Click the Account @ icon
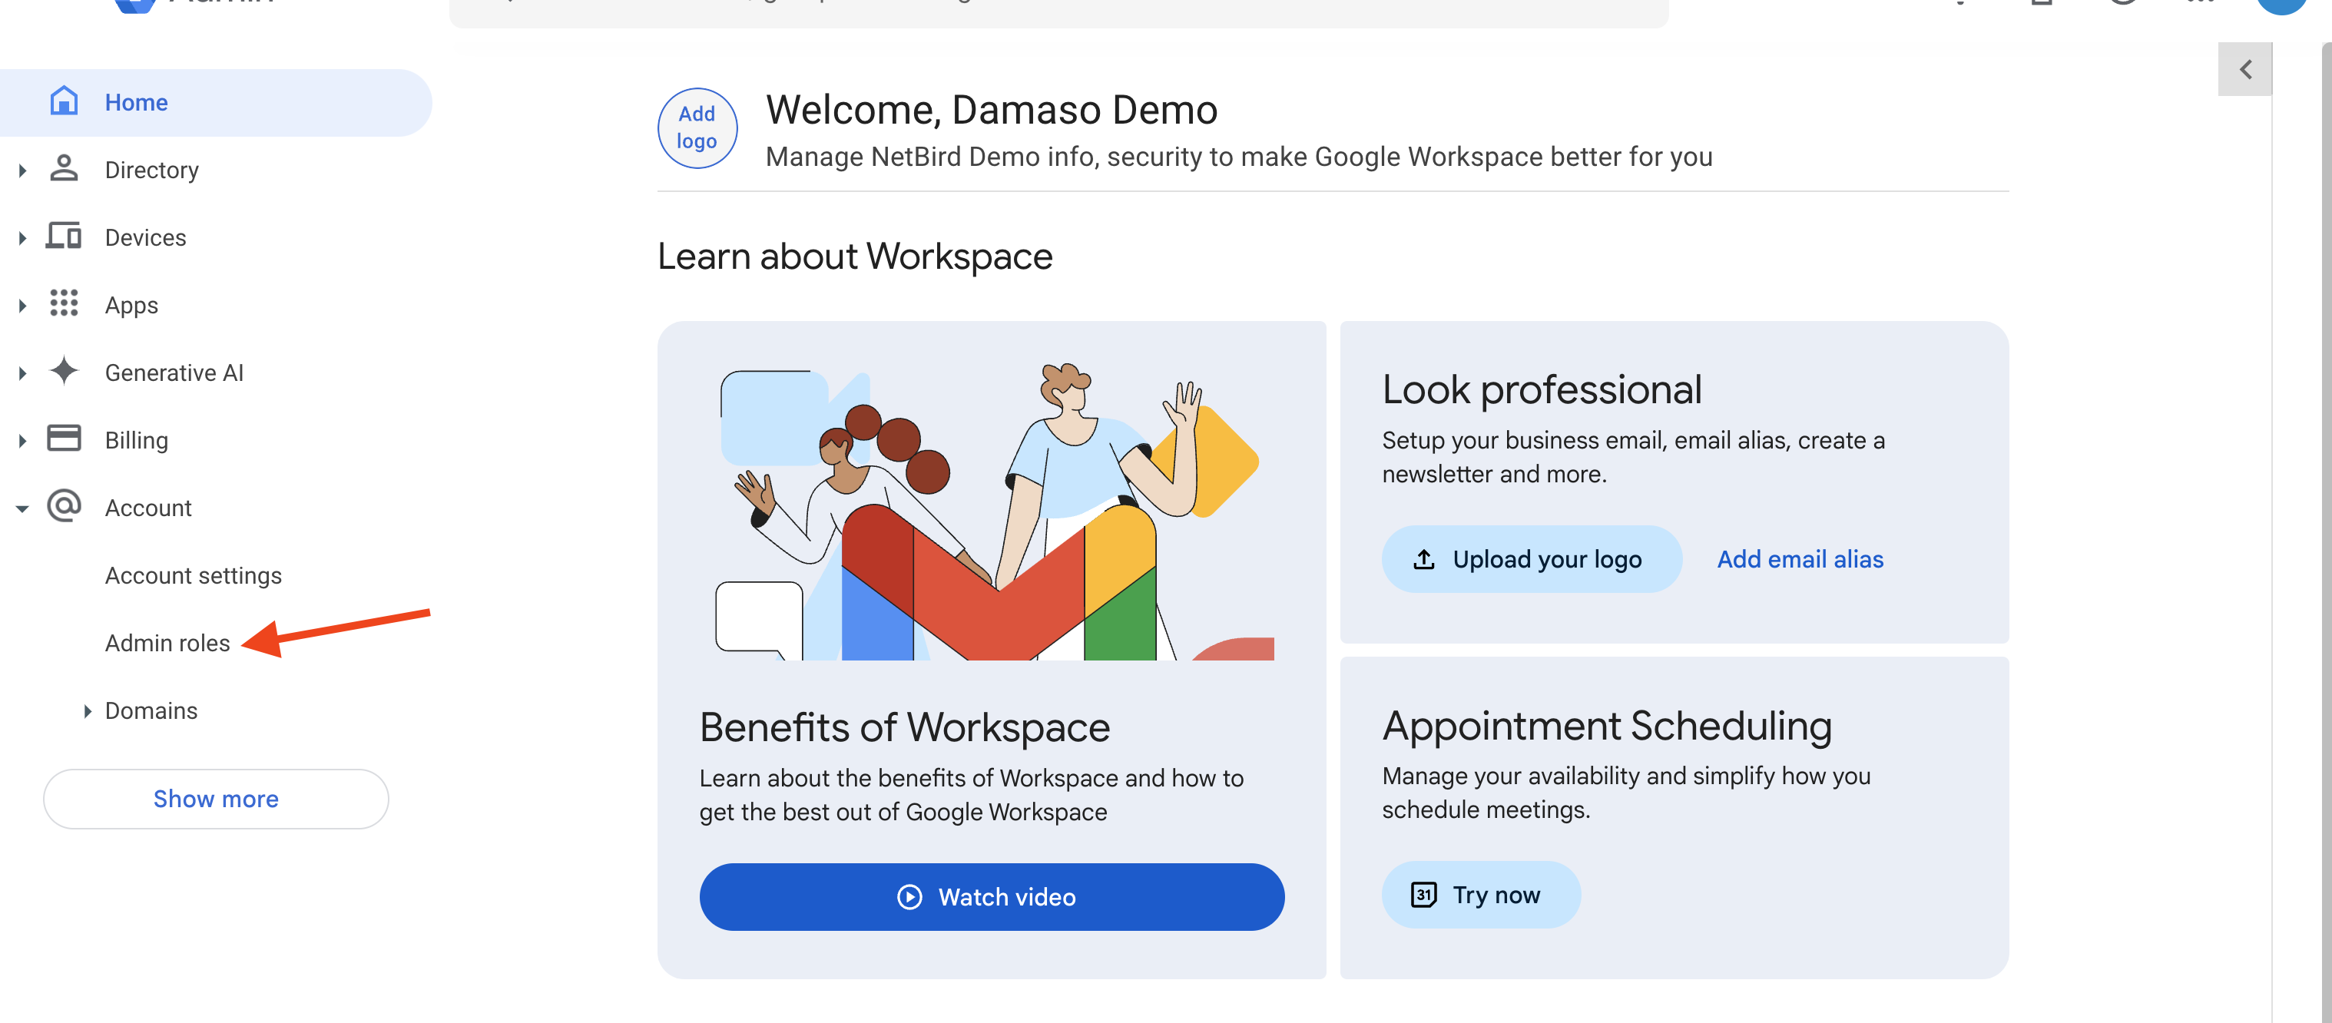 [x=63, y=507]
